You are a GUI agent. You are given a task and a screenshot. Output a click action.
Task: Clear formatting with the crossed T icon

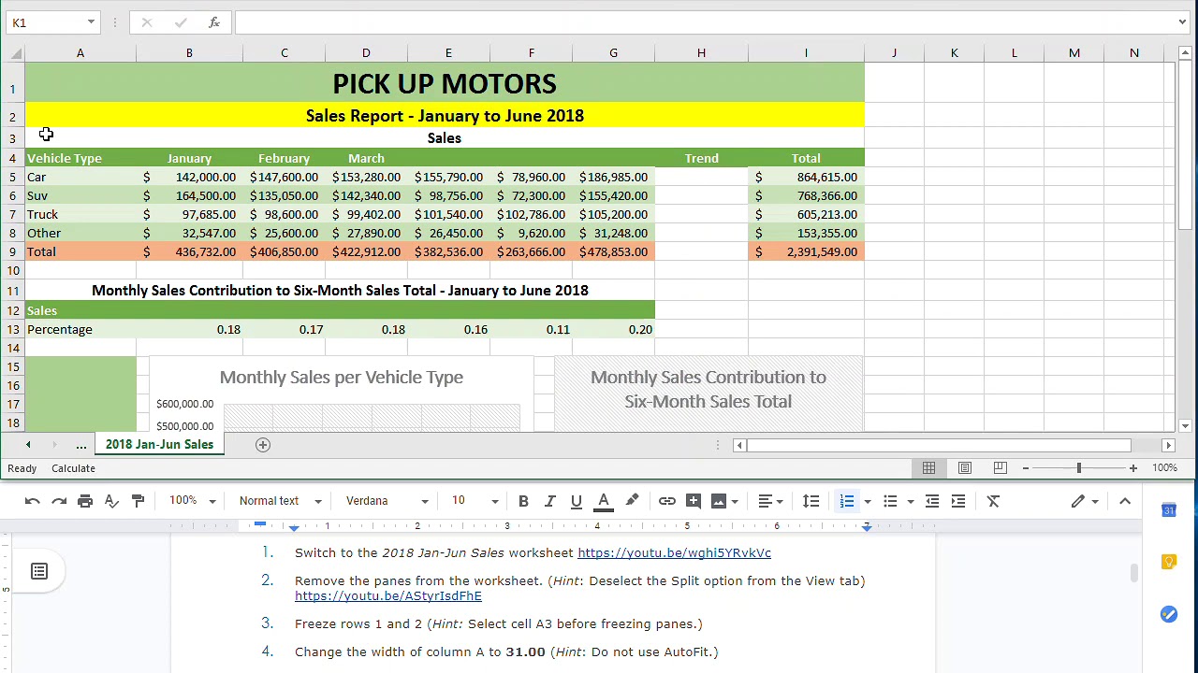[x=993, y=501]
